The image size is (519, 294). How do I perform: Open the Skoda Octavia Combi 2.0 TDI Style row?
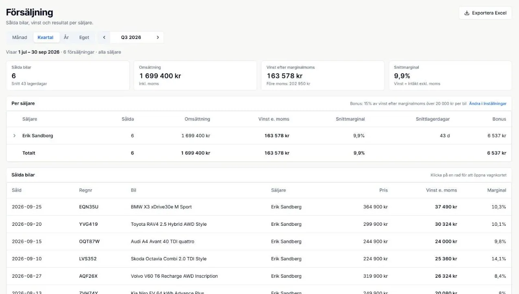(259, 259)
